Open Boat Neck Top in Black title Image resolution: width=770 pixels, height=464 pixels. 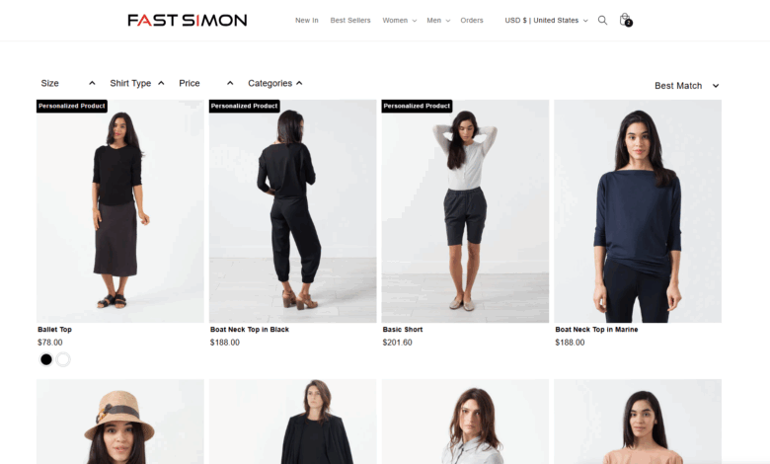pos(250,330)
